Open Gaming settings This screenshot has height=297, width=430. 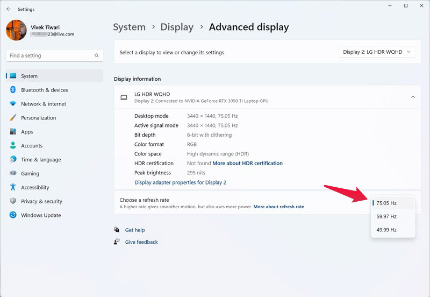tap(55, 173)
